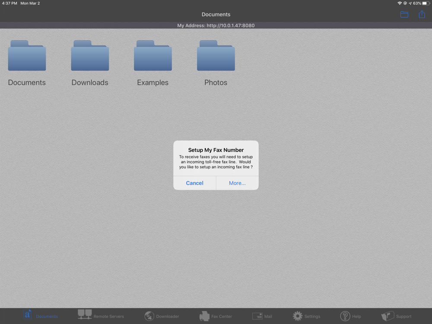Viewport: 432px width, 324px height.
Task: Switch to the Downloader tab label
Action: coord(168,316)
